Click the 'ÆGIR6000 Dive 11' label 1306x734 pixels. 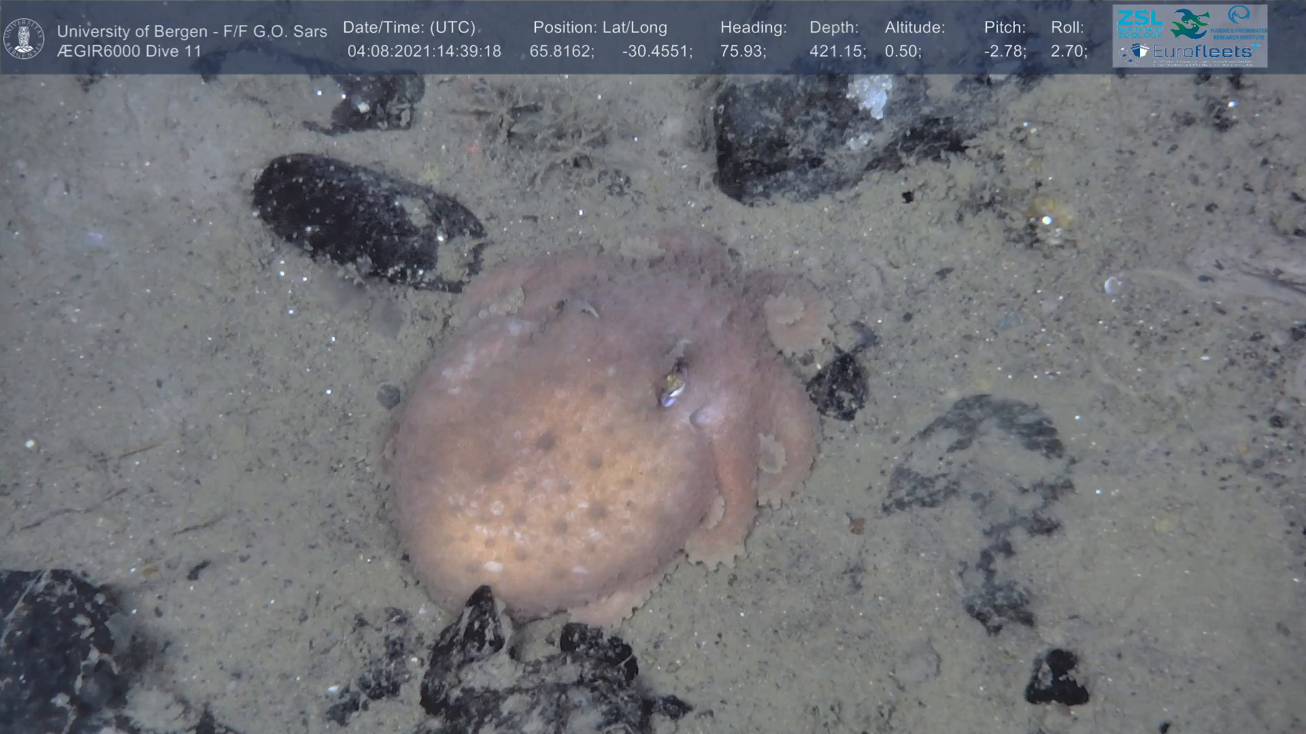click(129, 52)
